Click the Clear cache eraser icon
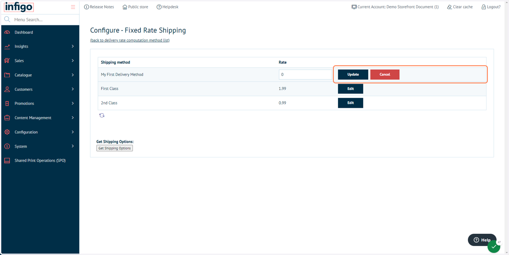This screenshot has width=509, height=255. pos(450,7)
